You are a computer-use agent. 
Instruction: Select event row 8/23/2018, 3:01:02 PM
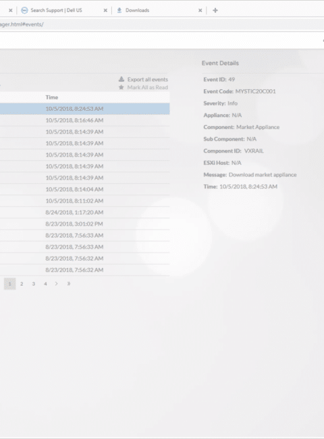pyautogui.click(x=84, y=224)
